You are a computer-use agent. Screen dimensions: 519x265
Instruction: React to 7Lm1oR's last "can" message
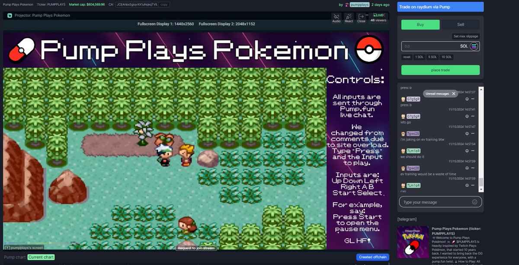tap(467, 185)
